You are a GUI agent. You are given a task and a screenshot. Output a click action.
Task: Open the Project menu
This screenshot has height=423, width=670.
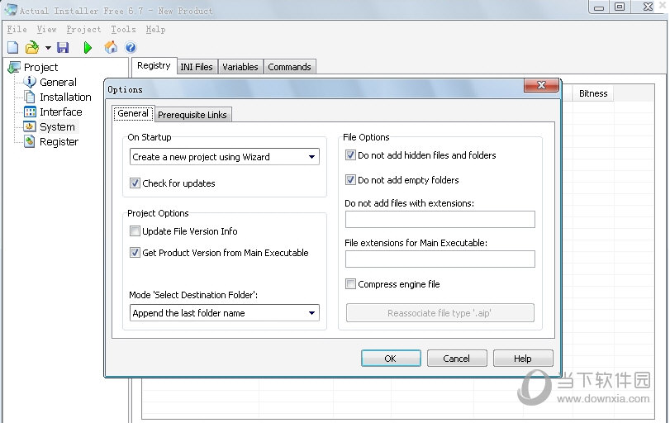[x=83, y=29]
